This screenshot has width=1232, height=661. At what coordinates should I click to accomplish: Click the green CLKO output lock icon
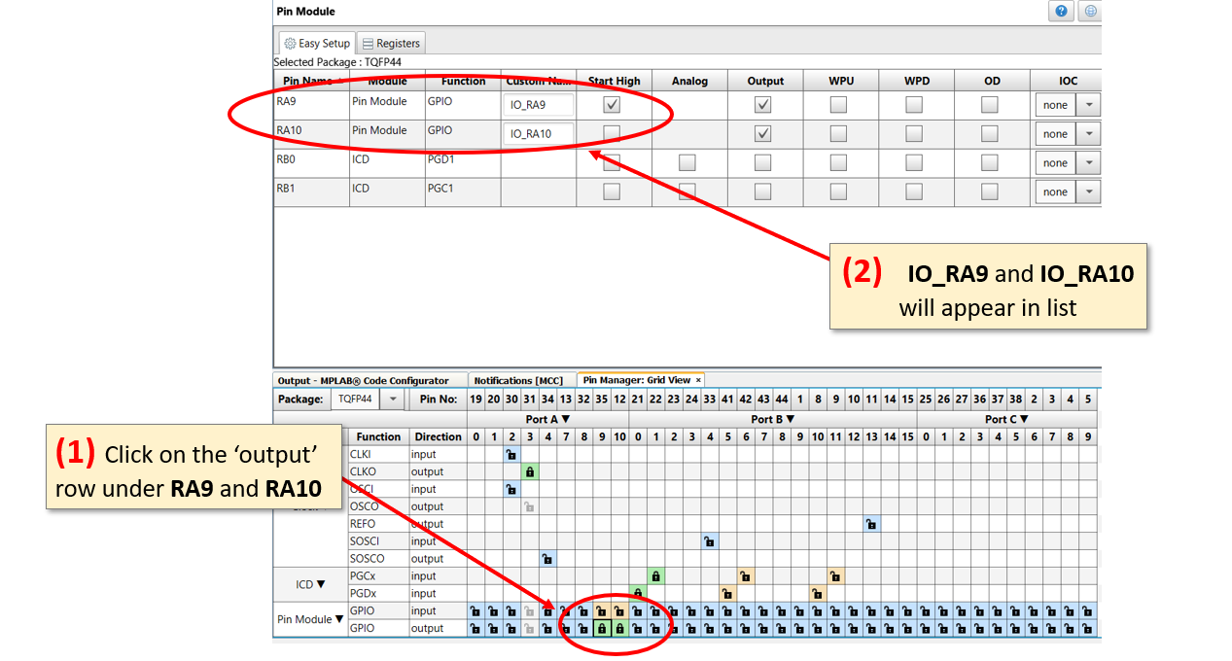click(530, 471)
